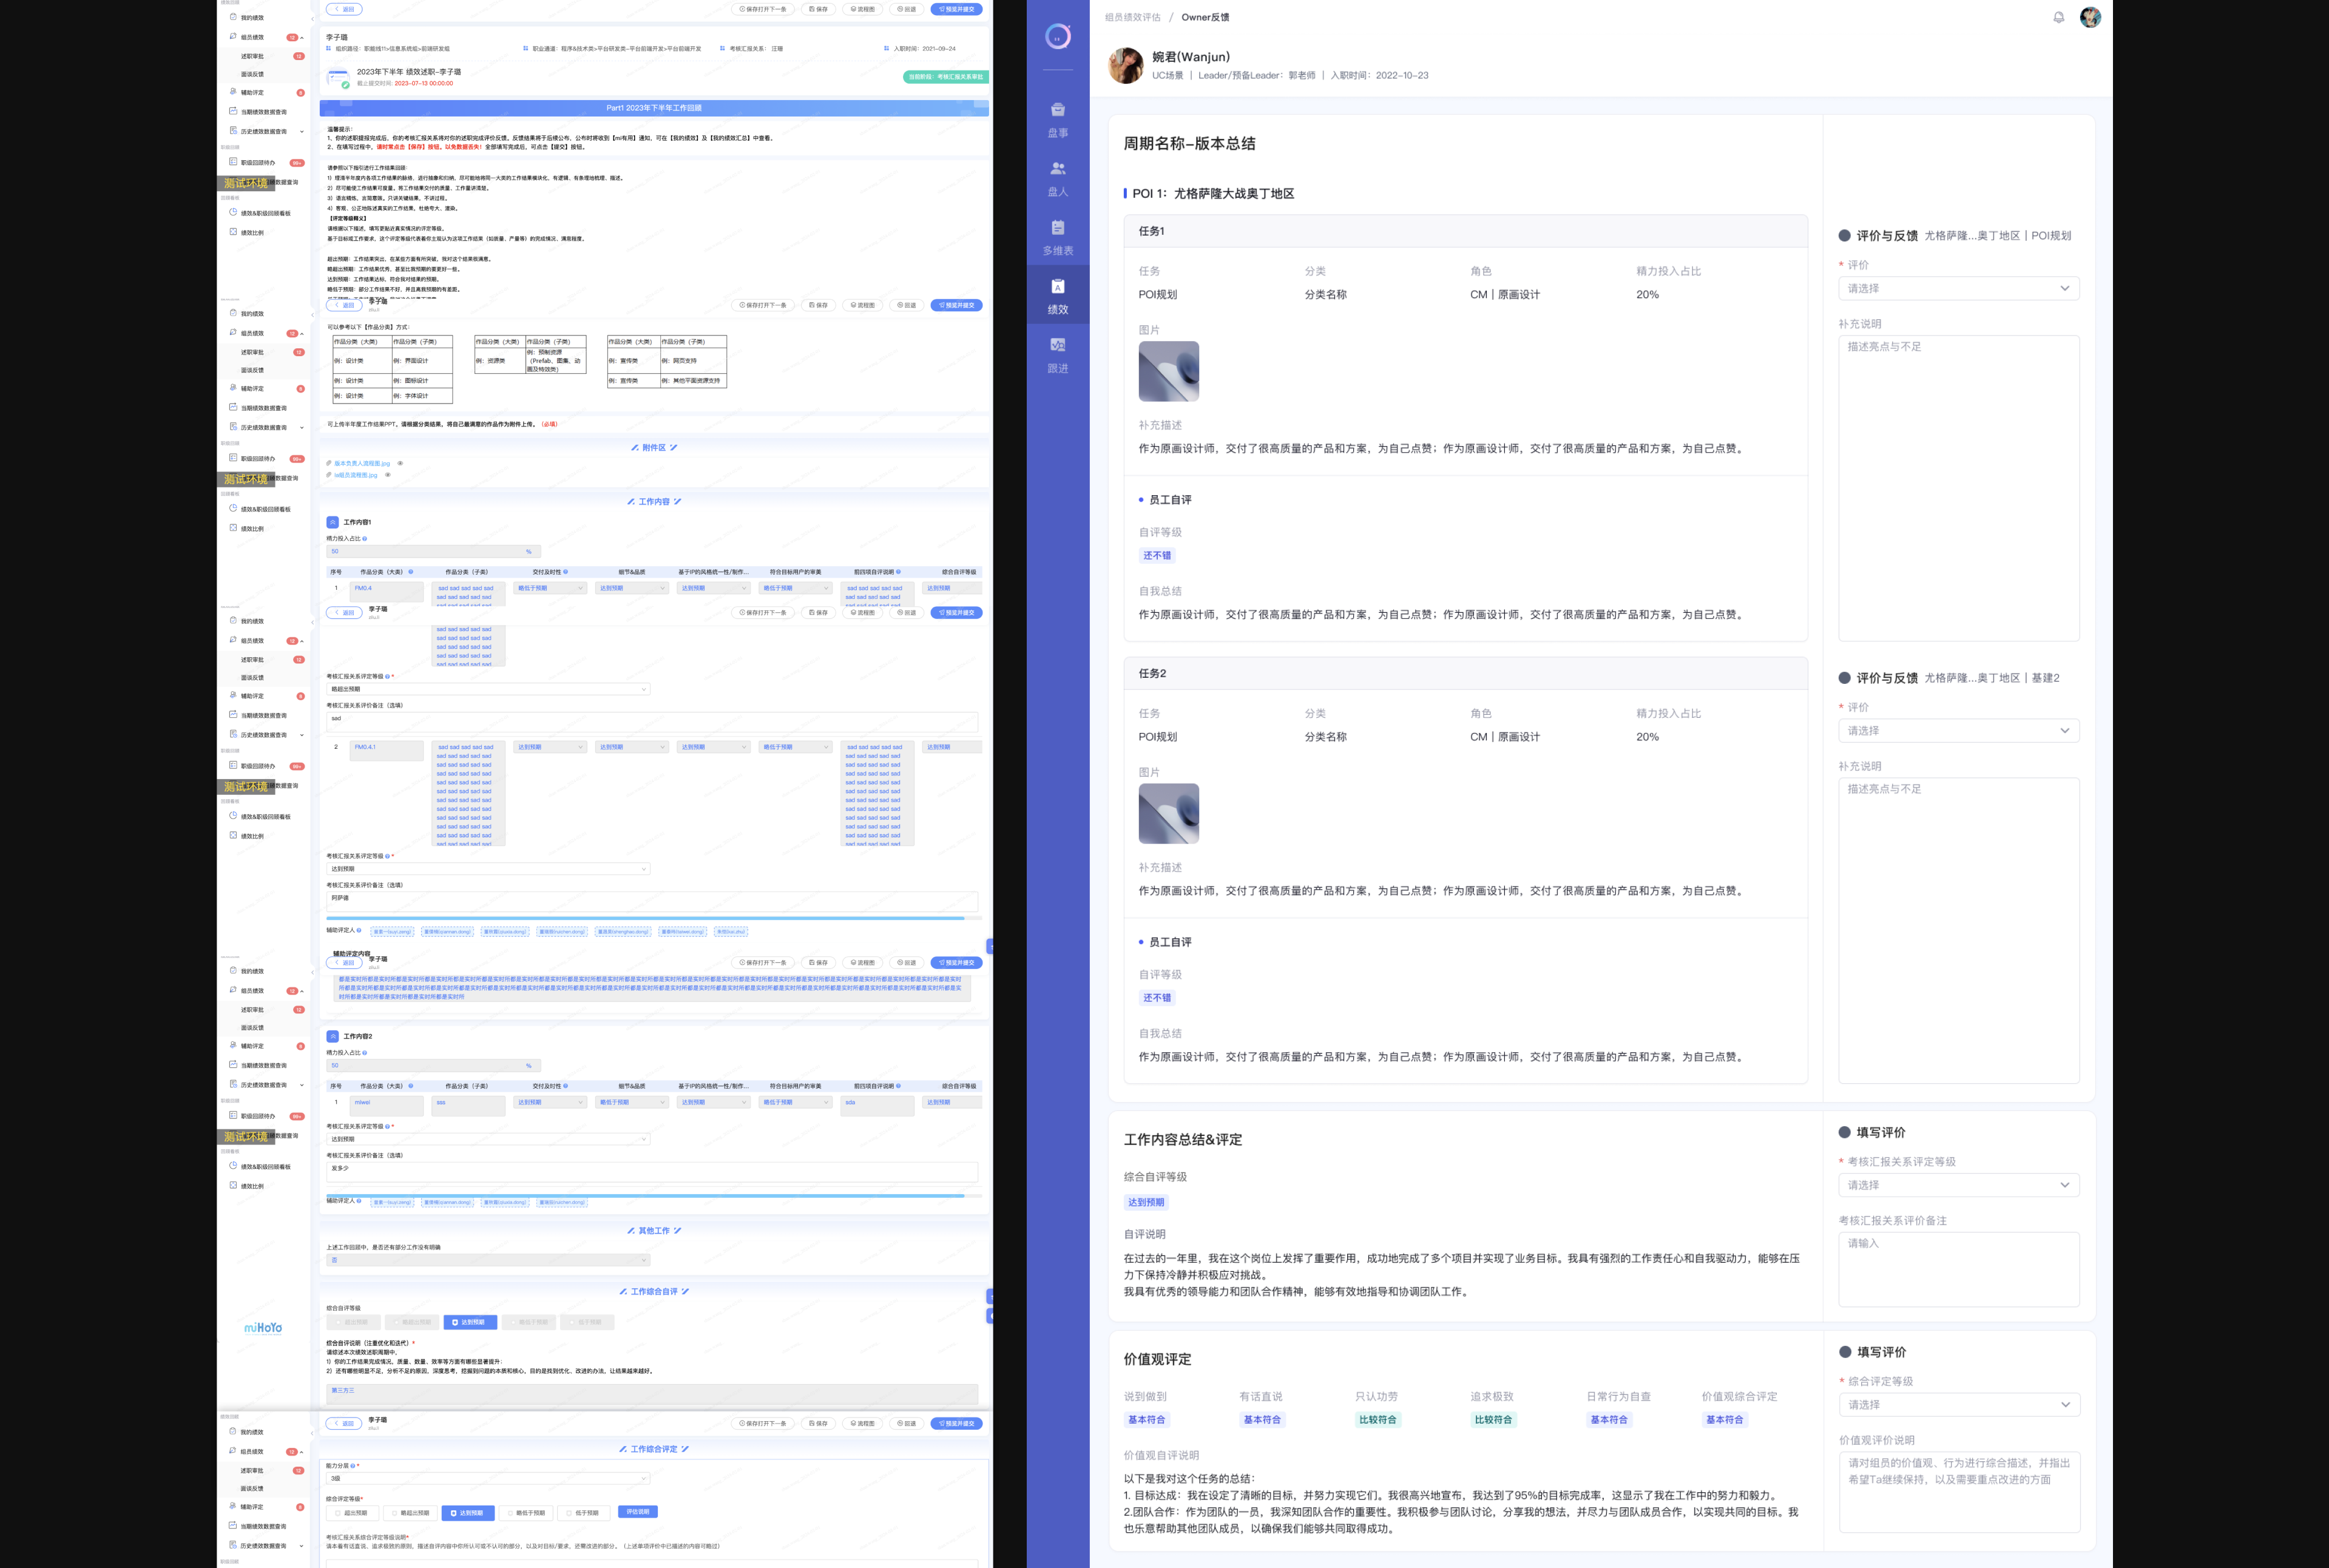
Task: Collapse the 工作内容1 section
Action: (x=333, y=522)
